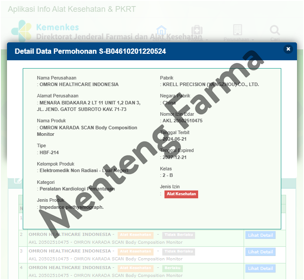
Task: Expand the Perusahaan dropdown arrow
Action: click(253, 40)
